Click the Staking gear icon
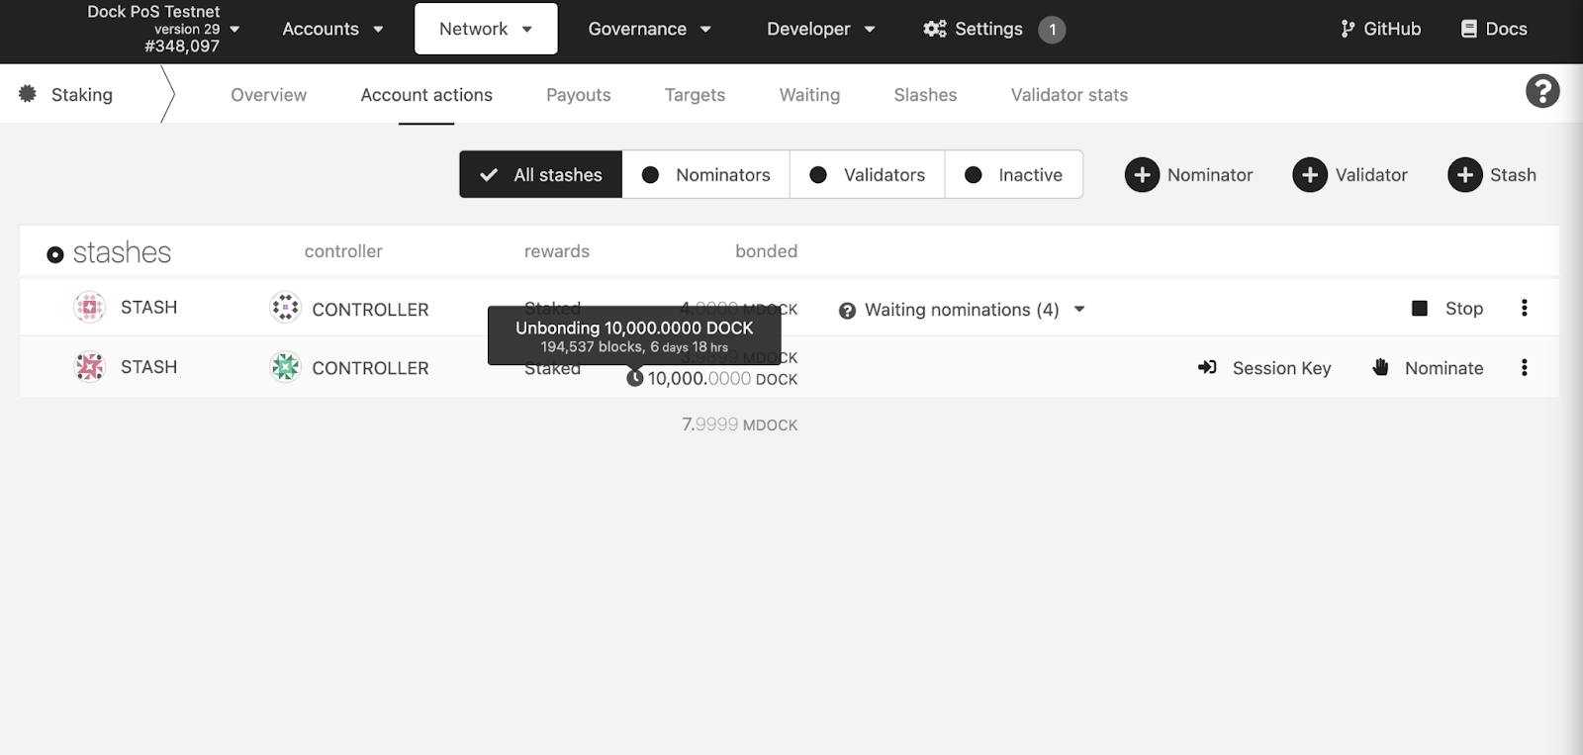This screenshot has width=1583, height=755. click(28, 93)
